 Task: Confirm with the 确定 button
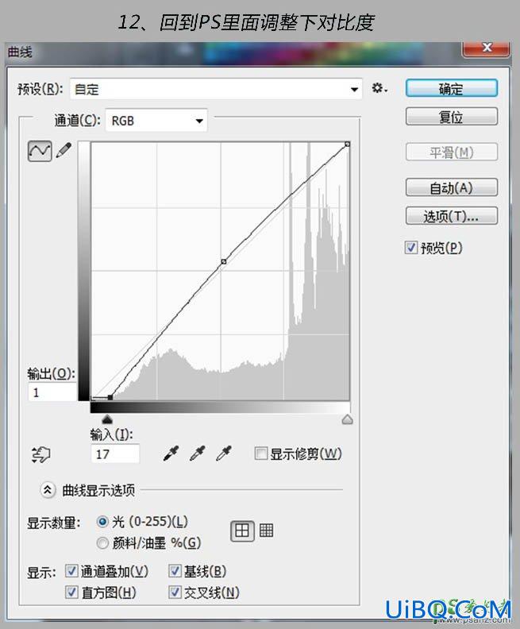tap(452, 88)
